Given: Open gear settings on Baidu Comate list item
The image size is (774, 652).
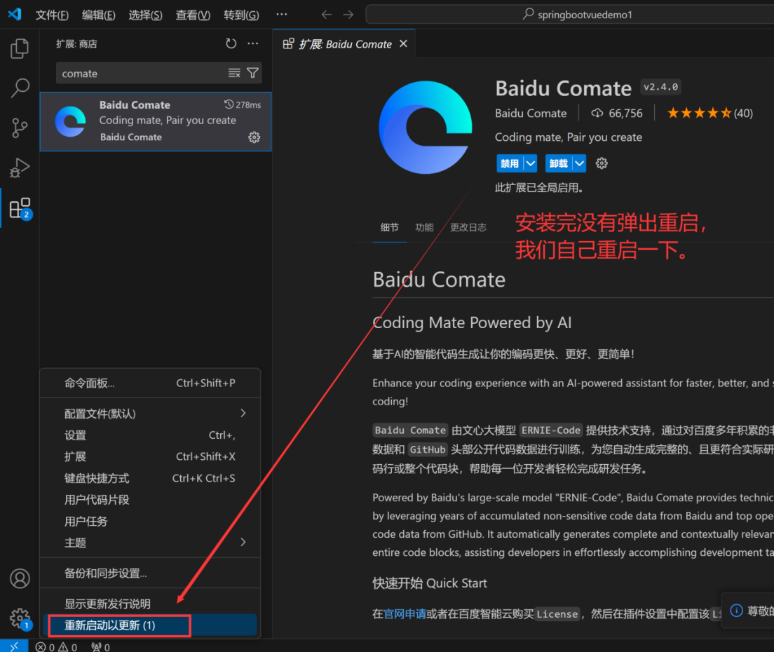Looking at the screenshot, I should [254, 137].
